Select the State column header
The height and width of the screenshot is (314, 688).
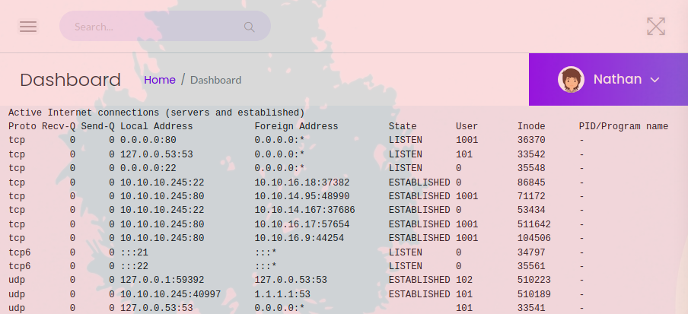click(x=403, y=126)
